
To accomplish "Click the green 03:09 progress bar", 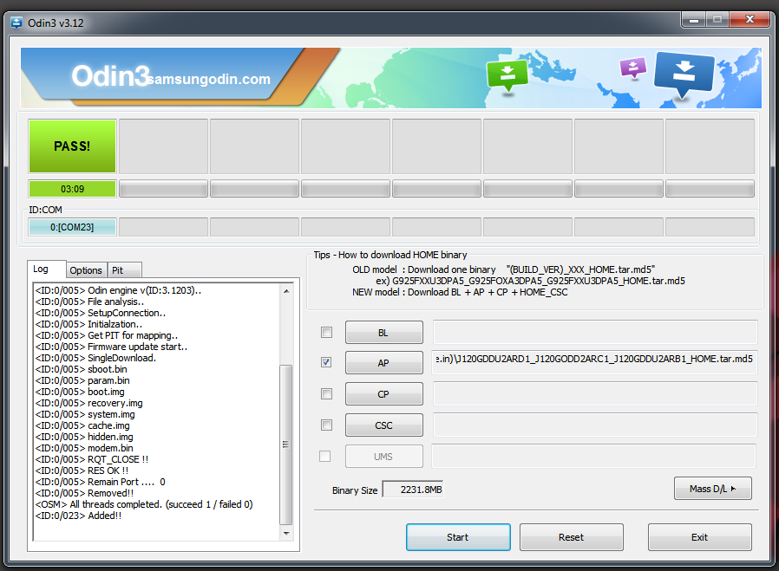I will coord(73,189).
